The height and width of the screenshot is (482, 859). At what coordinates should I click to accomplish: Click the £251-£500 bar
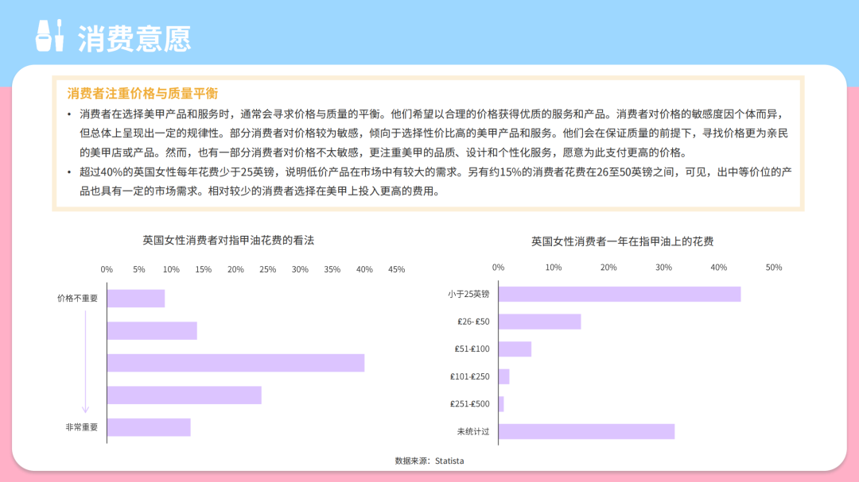pyautogui.click(x=501, y=403)
